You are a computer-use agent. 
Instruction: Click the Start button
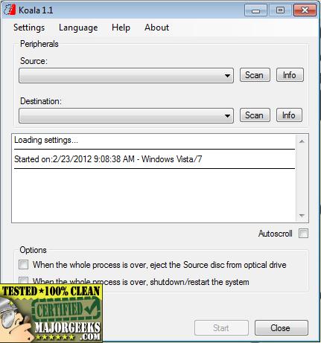coord(221,328)
